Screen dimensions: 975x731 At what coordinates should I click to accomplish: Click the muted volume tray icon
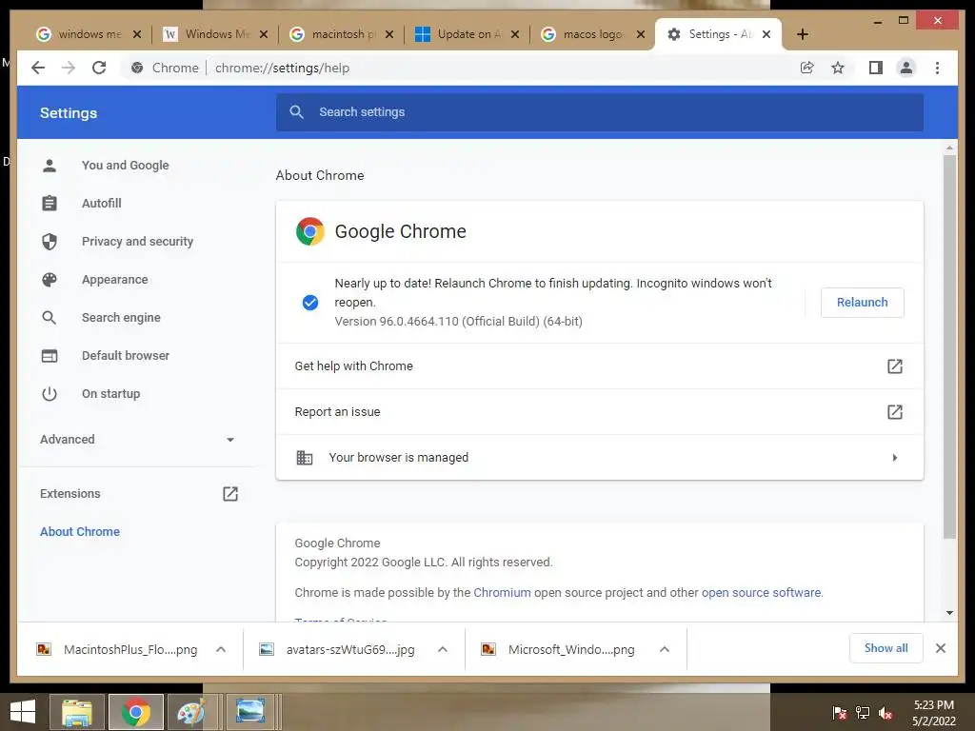pos(885,713)
